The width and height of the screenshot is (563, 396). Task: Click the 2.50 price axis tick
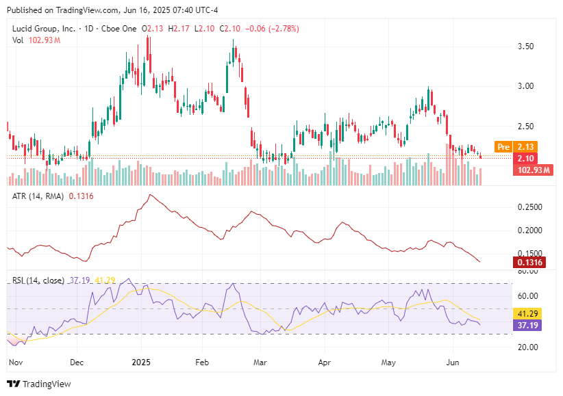[x=525, y=127]
